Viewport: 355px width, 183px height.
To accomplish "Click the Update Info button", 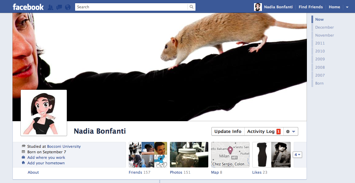I will pyautogui.click(x=228, y=132).
